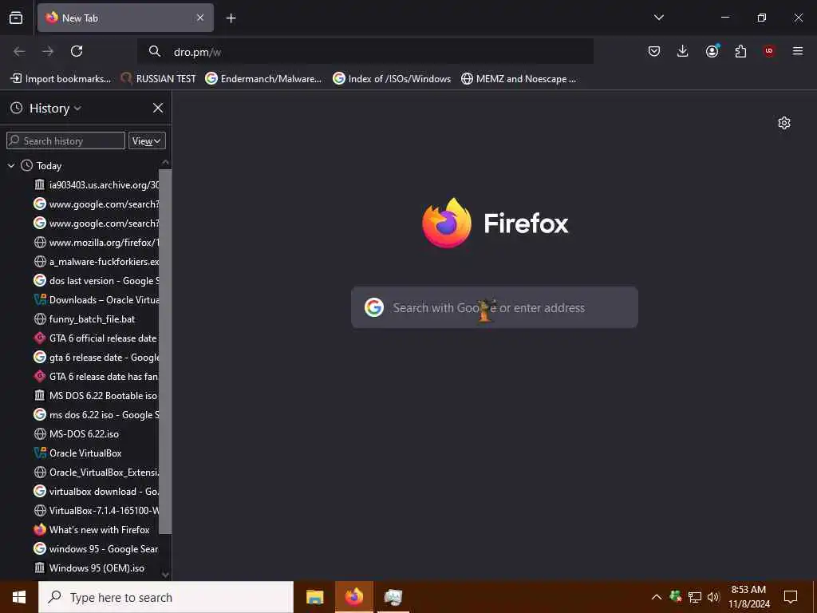Open the list all tabs chevron
This screenshot has width=817, height=613.
click(658, 18)
